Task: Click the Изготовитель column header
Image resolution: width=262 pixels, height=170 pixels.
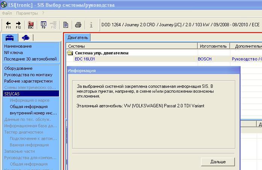Action: [214, 46]
